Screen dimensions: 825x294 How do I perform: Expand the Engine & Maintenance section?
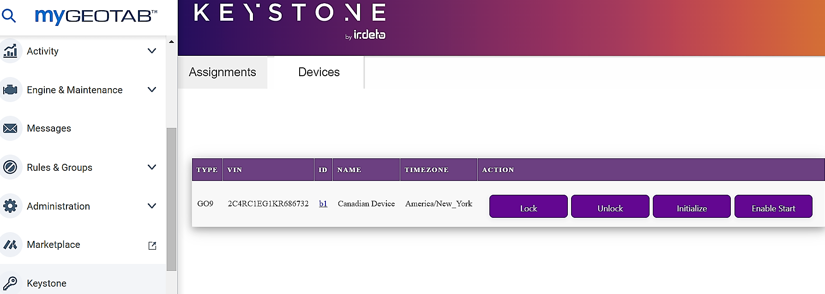pos(152,90)
